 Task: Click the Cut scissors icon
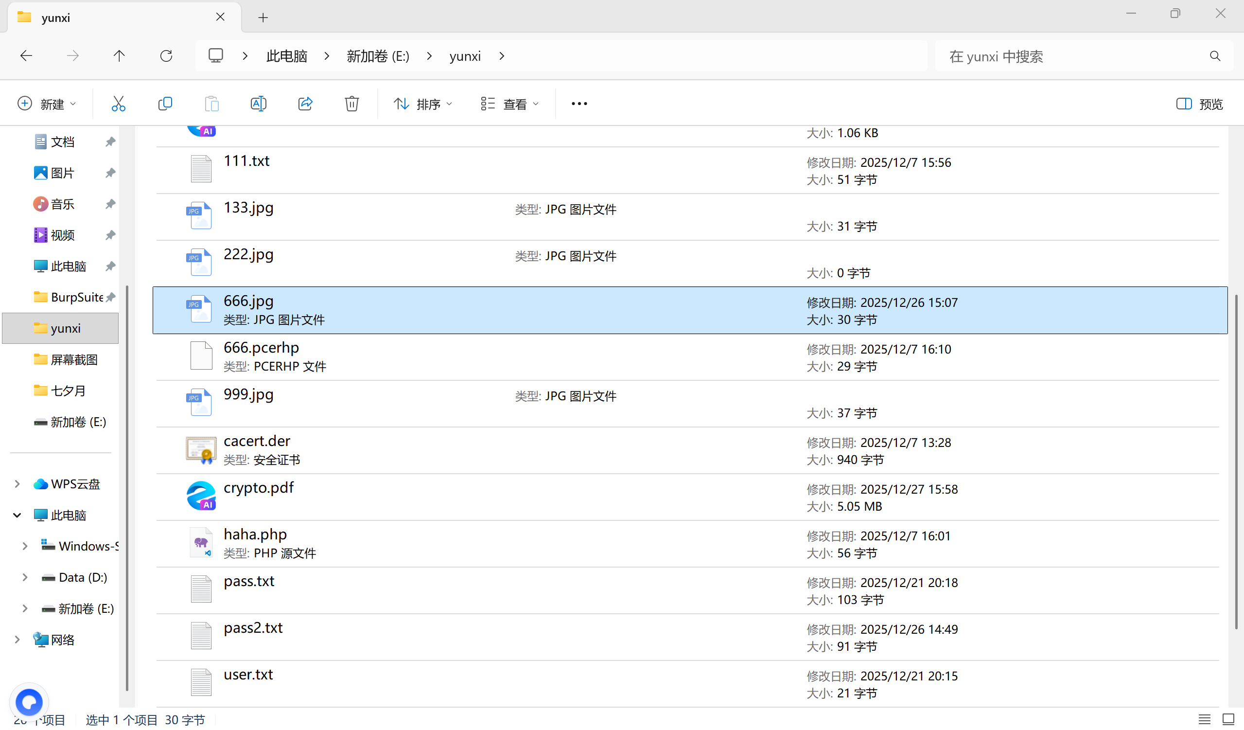(119, 104)
